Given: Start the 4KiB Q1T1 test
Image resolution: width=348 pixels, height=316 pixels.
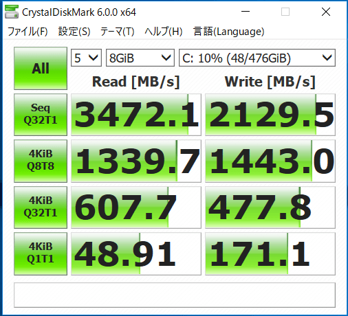Looking at the screenshot, I should coord(41,253).
